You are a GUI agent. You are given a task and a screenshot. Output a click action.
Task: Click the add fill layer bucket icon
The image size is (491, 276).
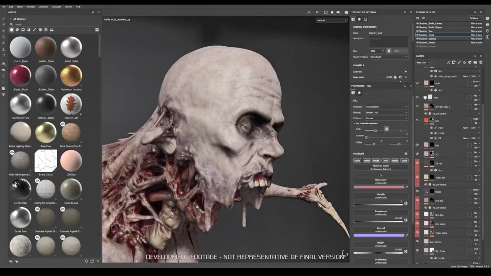(464, 62)
